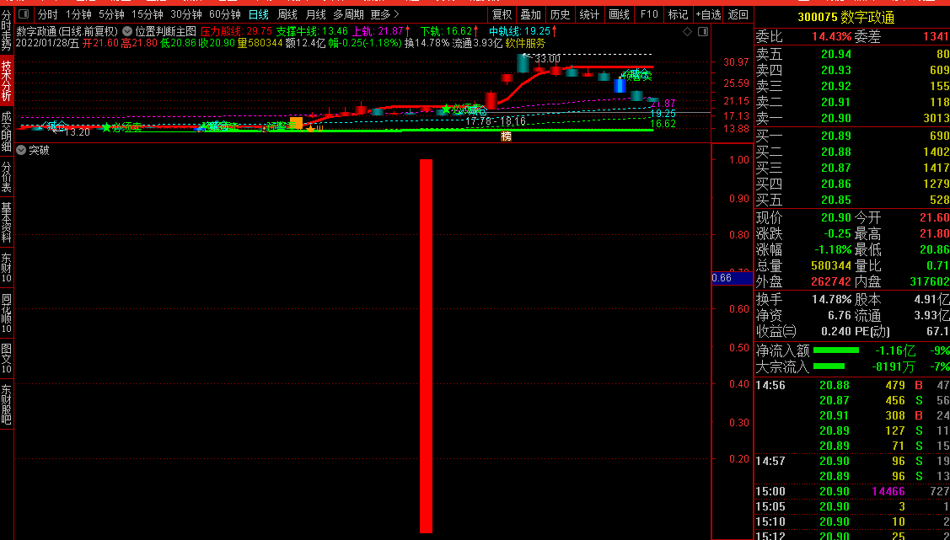The width and height of the screenshot is (950, 540).
Task: Click the 卖一 price 20.90 row
Action: pyautogui.click(x=852, y=118)
